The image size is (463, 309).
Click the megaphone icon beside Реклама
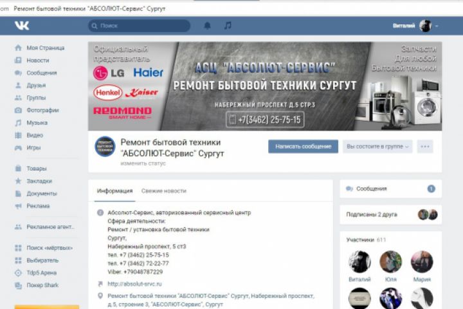coord(18,206)
